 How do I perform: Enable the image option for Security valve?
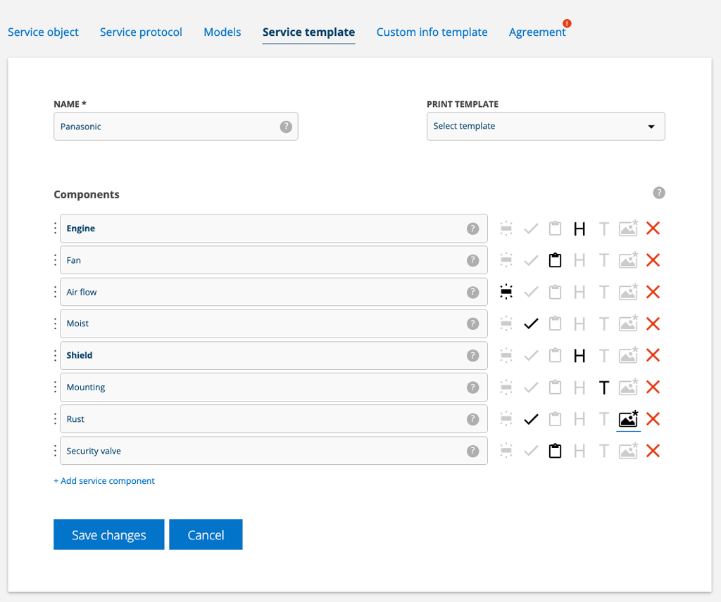(628, 451)
